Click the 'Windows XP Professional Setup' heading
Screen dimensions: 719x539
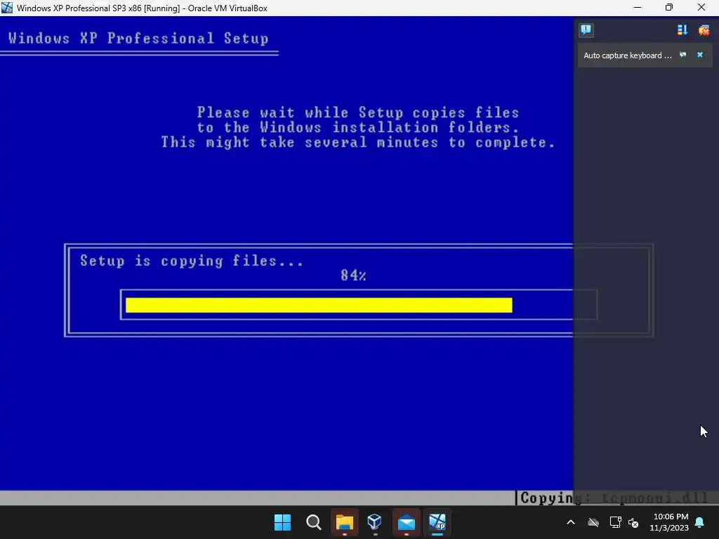(x=138, y=39)
